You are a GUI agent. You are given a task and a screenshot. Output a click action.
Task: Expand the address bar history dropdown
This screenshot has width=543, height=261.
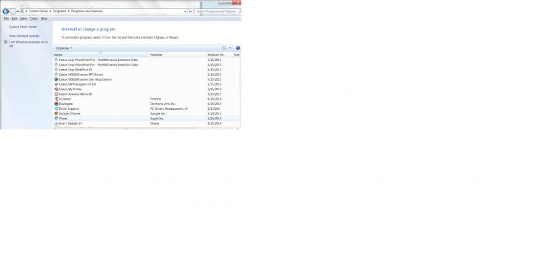pos(185,12)
